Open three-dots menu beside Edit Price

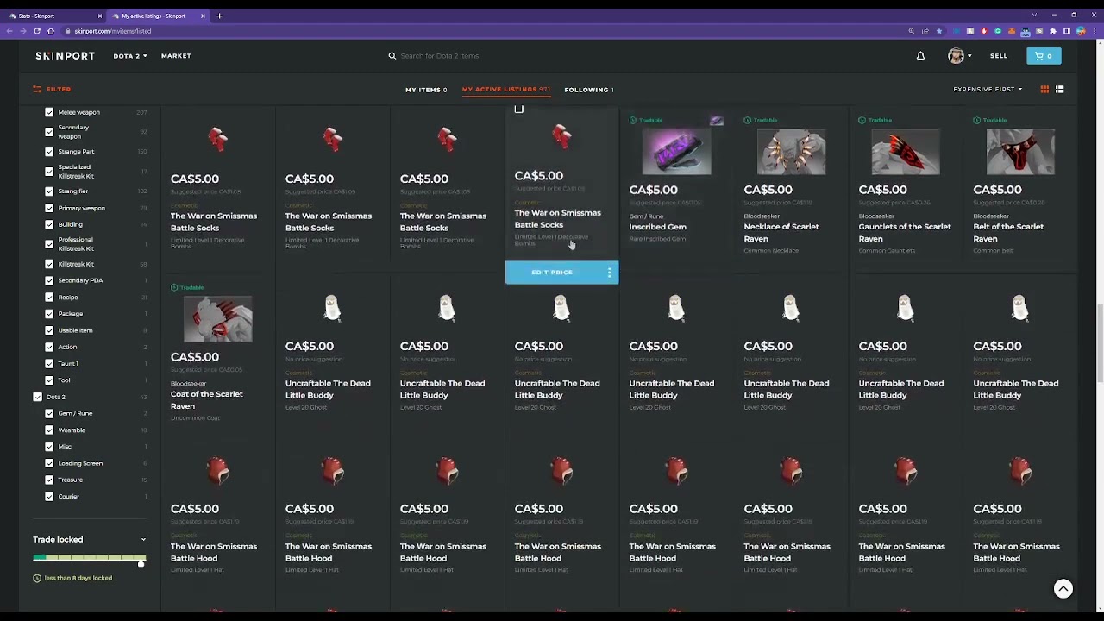tap(609, 273)
